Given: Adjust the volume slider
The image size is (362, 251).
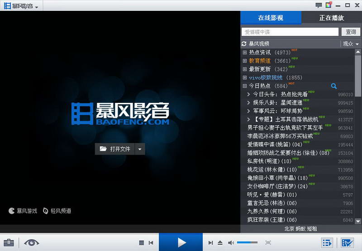Looking at the screenshot, I should (247, 243).
